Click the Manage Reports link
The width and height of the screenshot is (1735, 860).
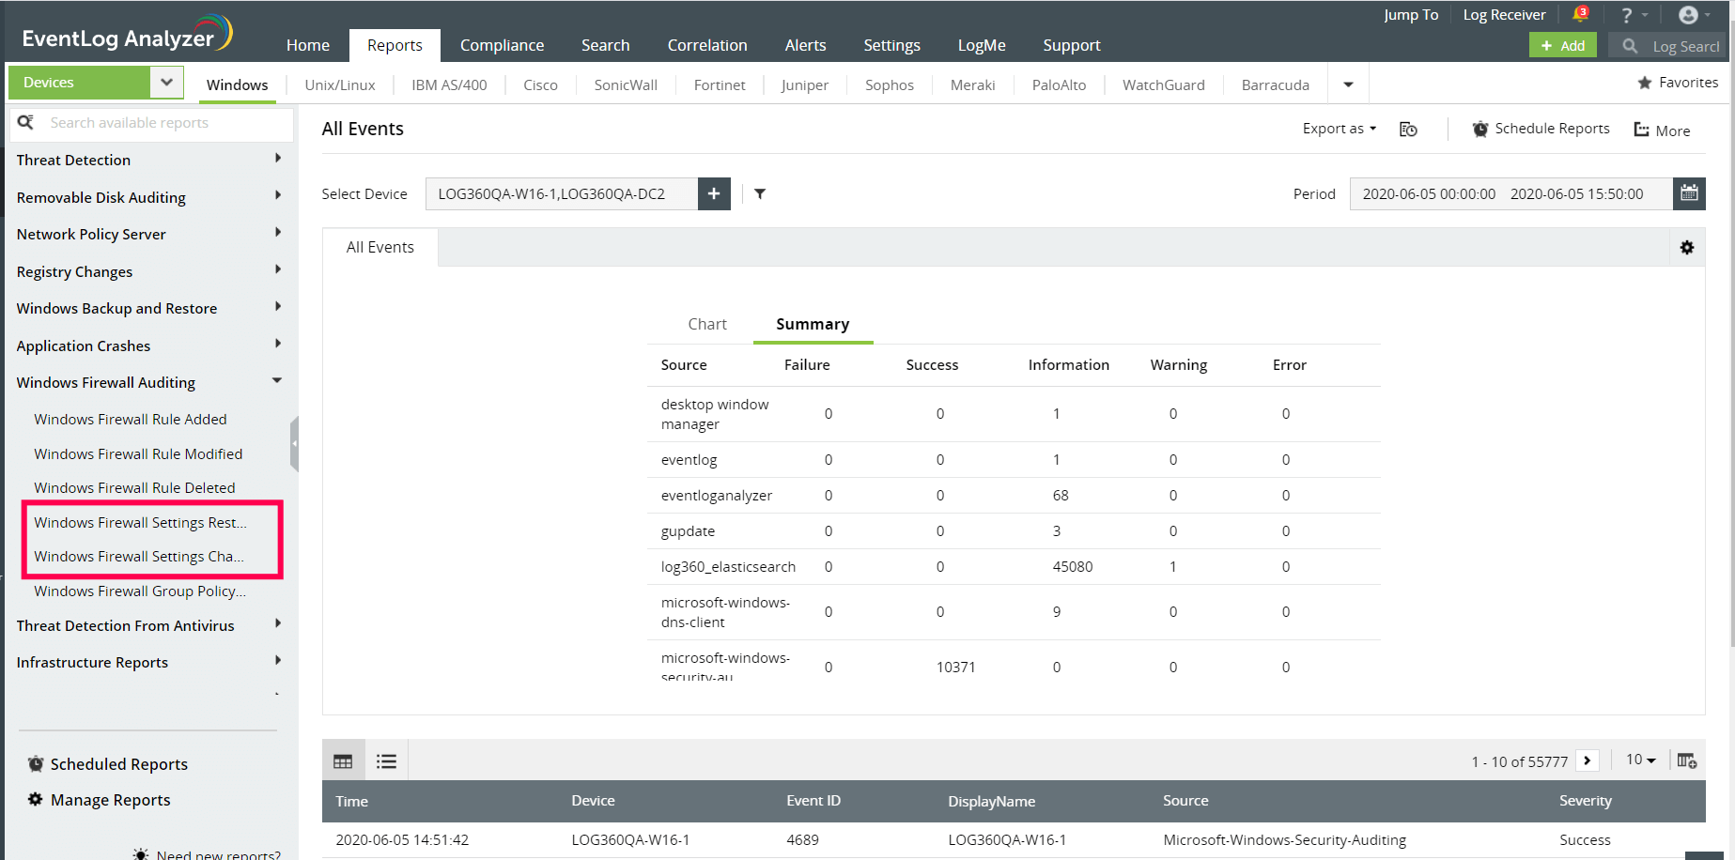(x=109, y=799)
